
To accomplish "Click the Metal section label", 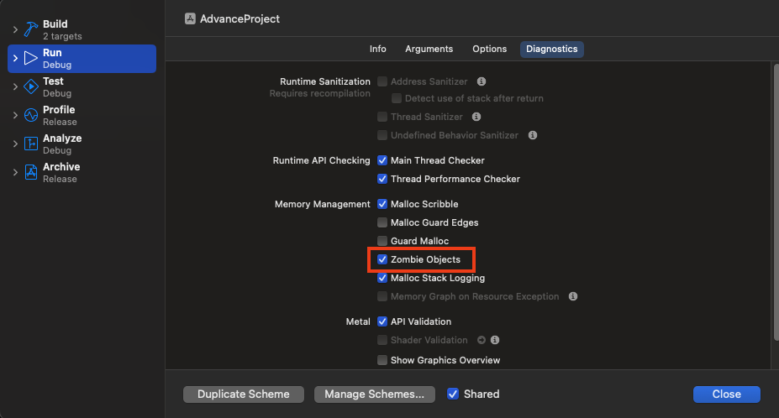I will click(358, 321).
